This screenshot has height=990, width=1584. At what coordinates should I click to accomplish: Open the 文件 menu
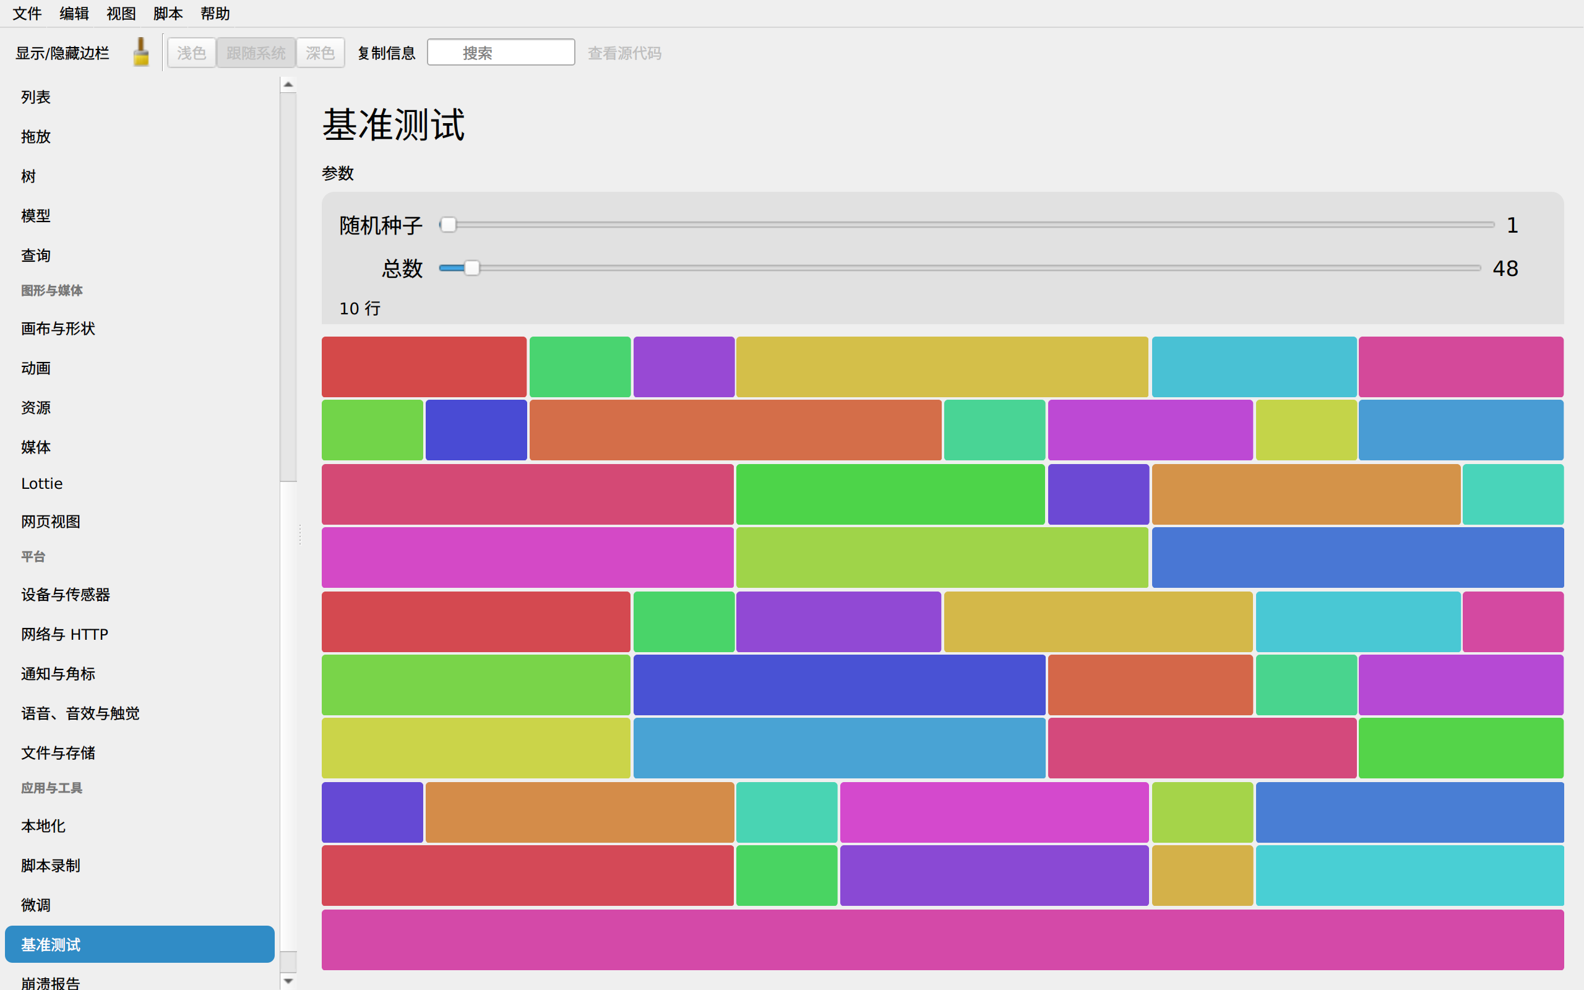[27, 13]
